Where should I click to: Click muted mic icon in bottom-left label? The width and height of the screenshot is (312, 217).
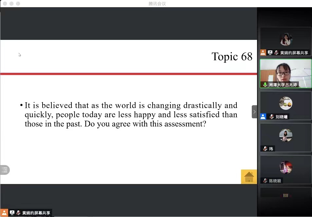(x=18, y=213)
